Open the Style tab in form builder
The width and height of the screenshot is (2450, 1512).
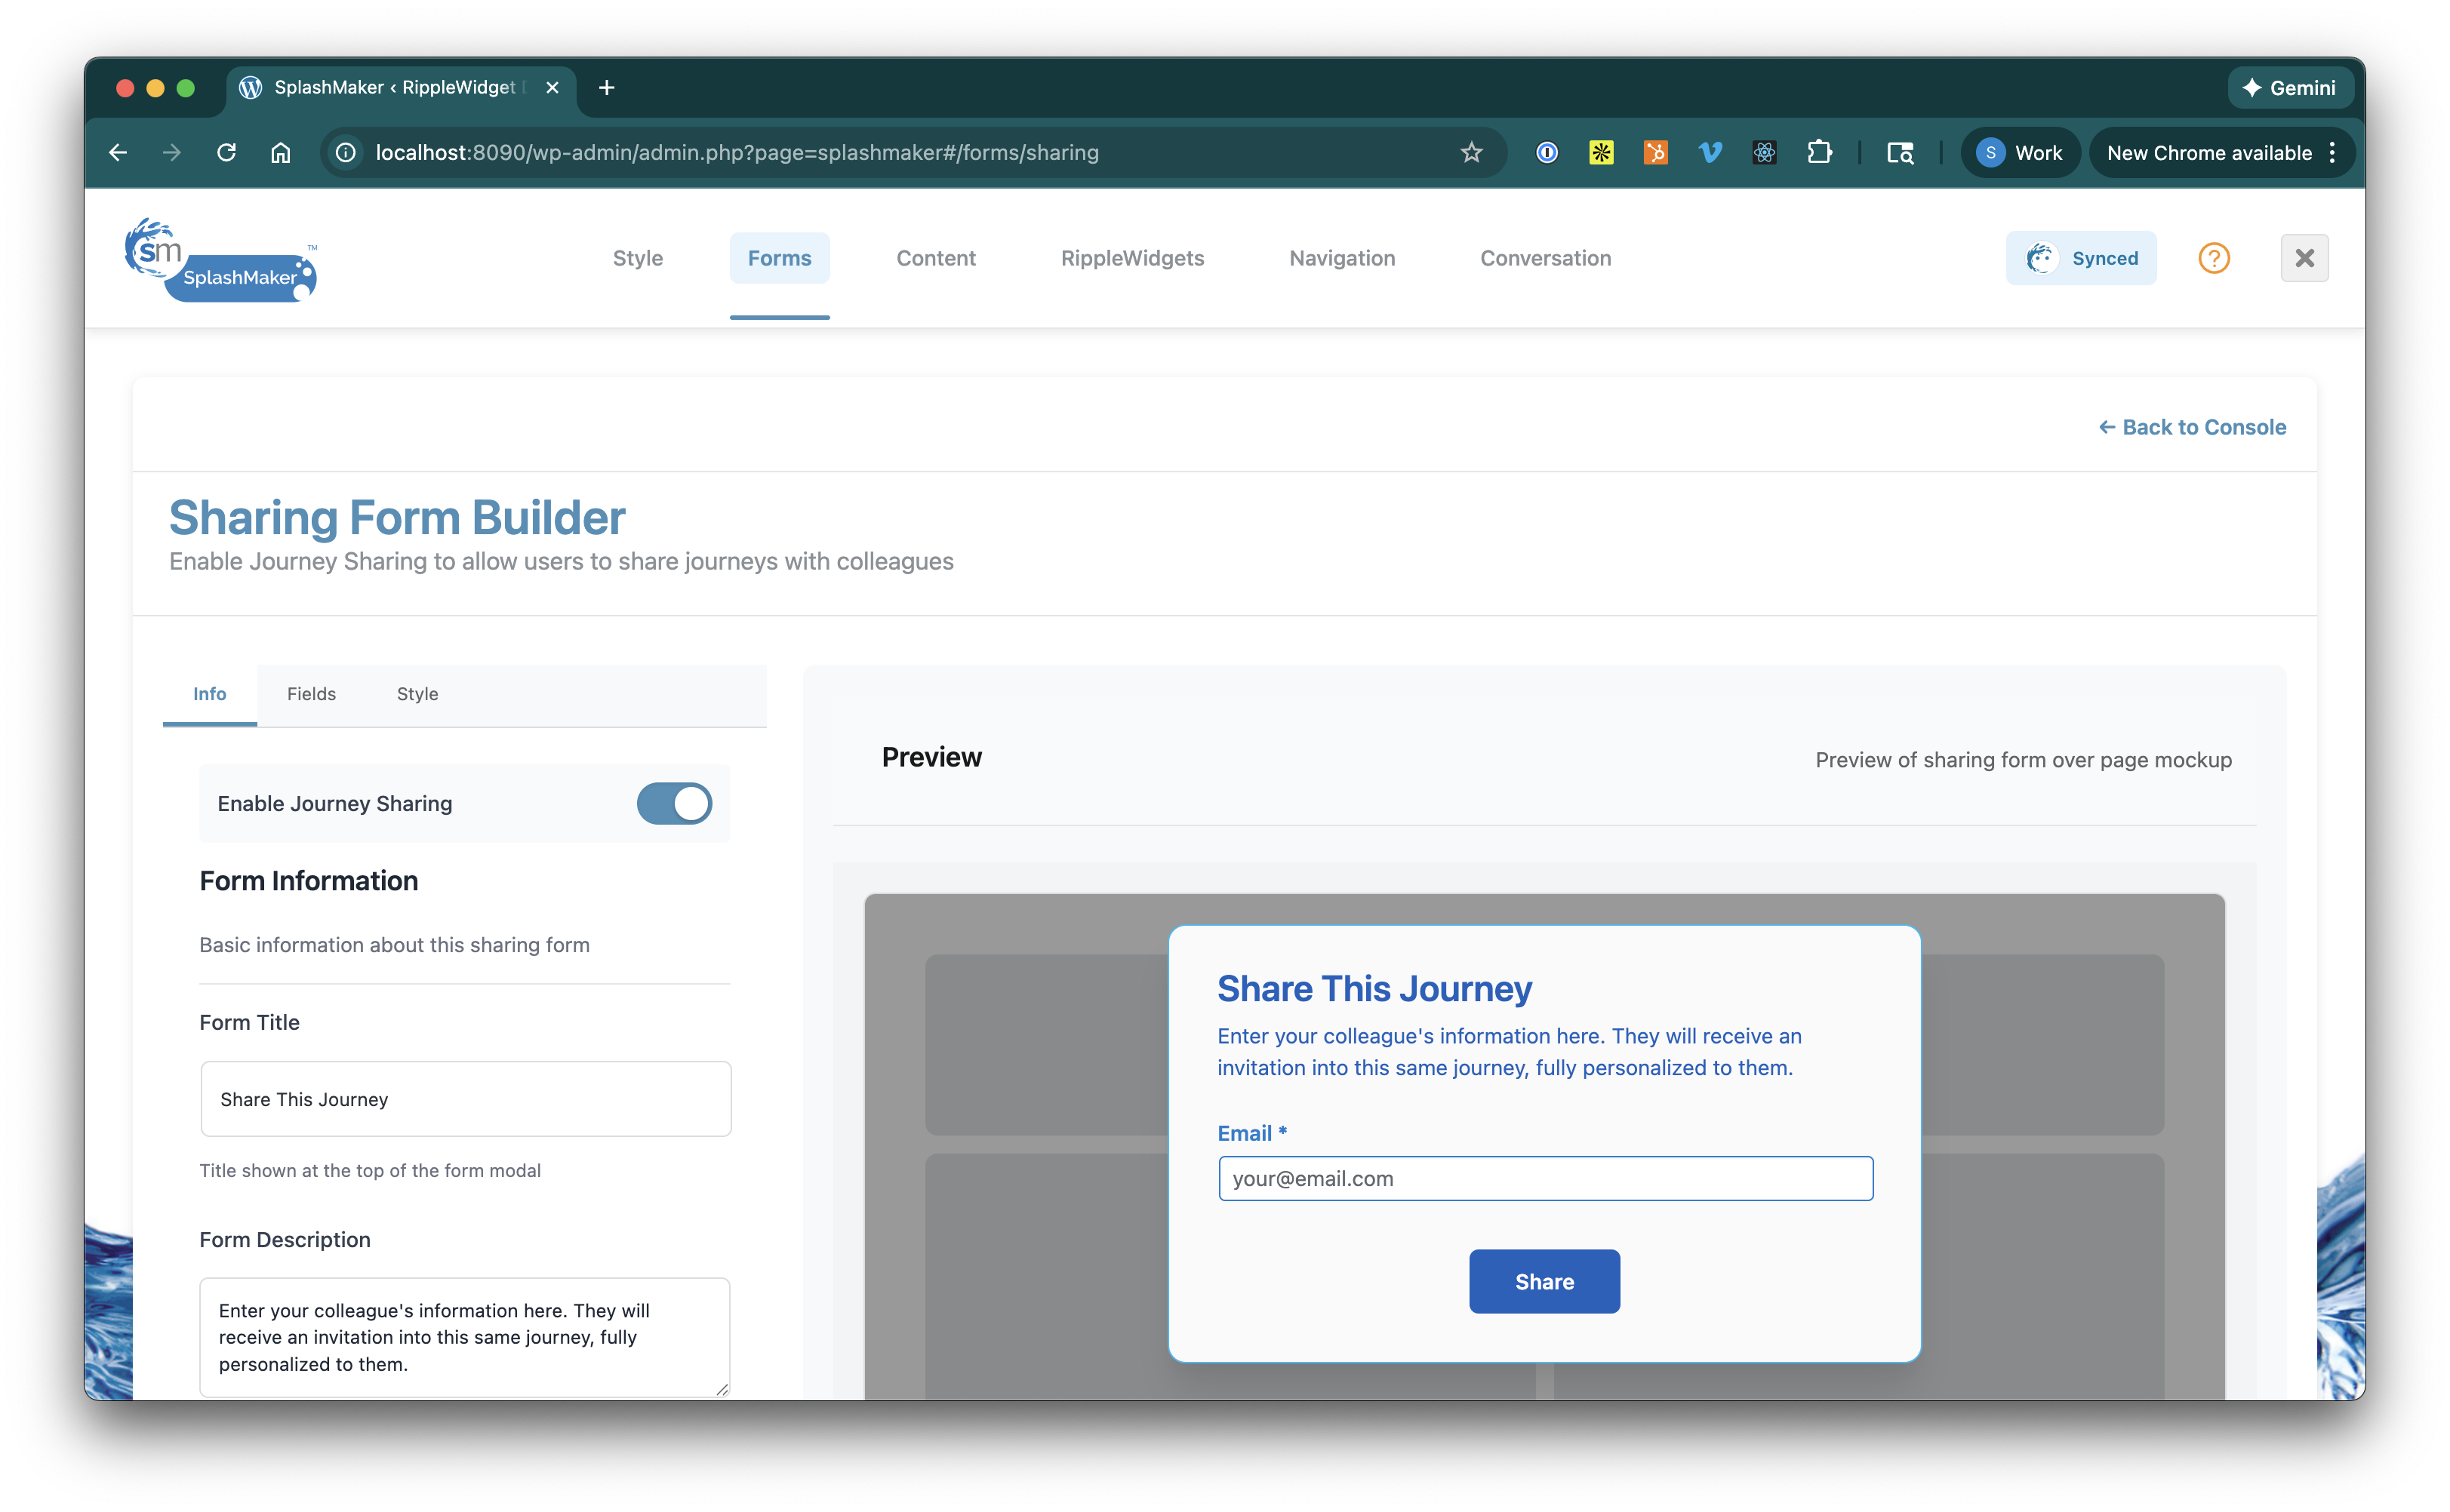pos(417,694)
